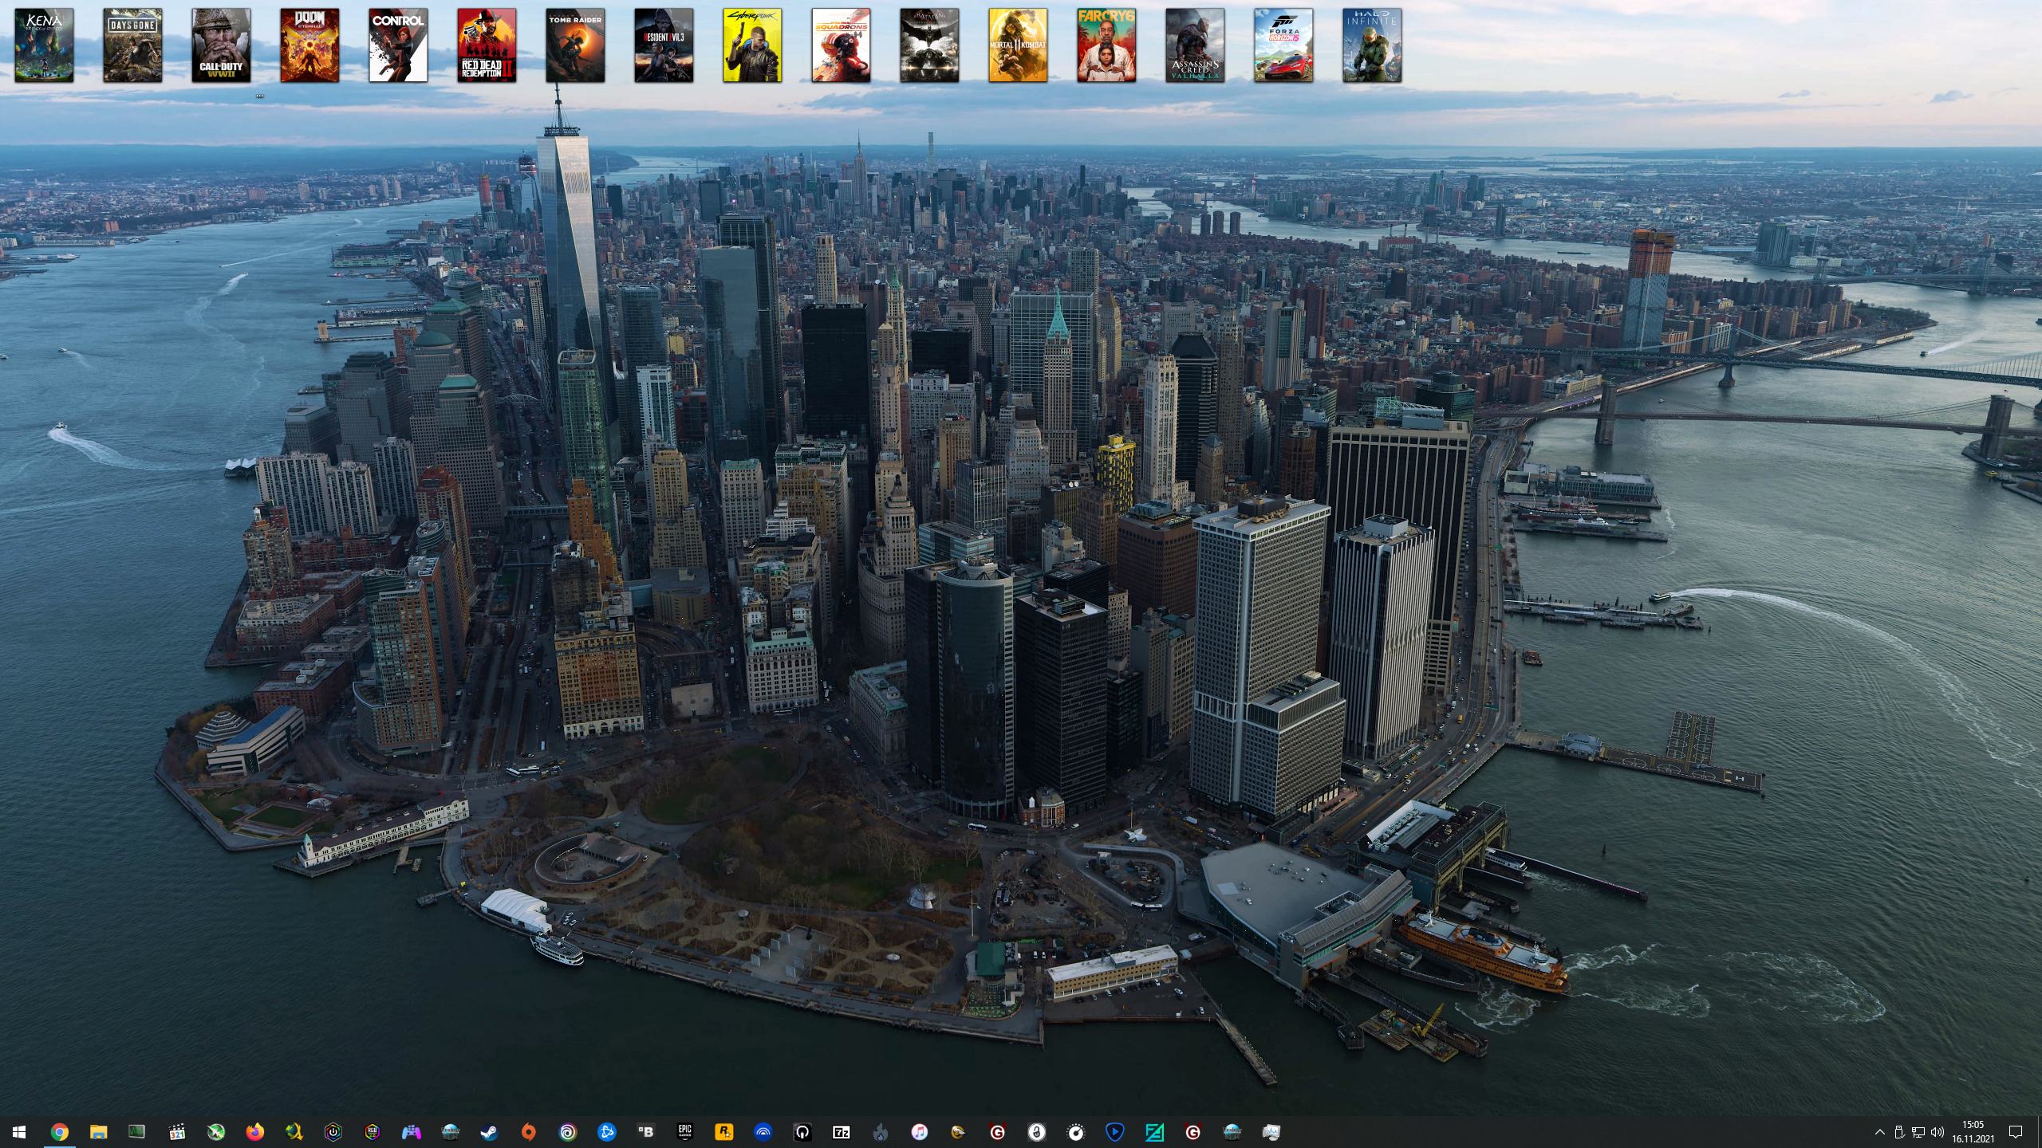Open File Explorer from the taskbar
Screen dimensions: 2042x1148
tap(98, 1132)
